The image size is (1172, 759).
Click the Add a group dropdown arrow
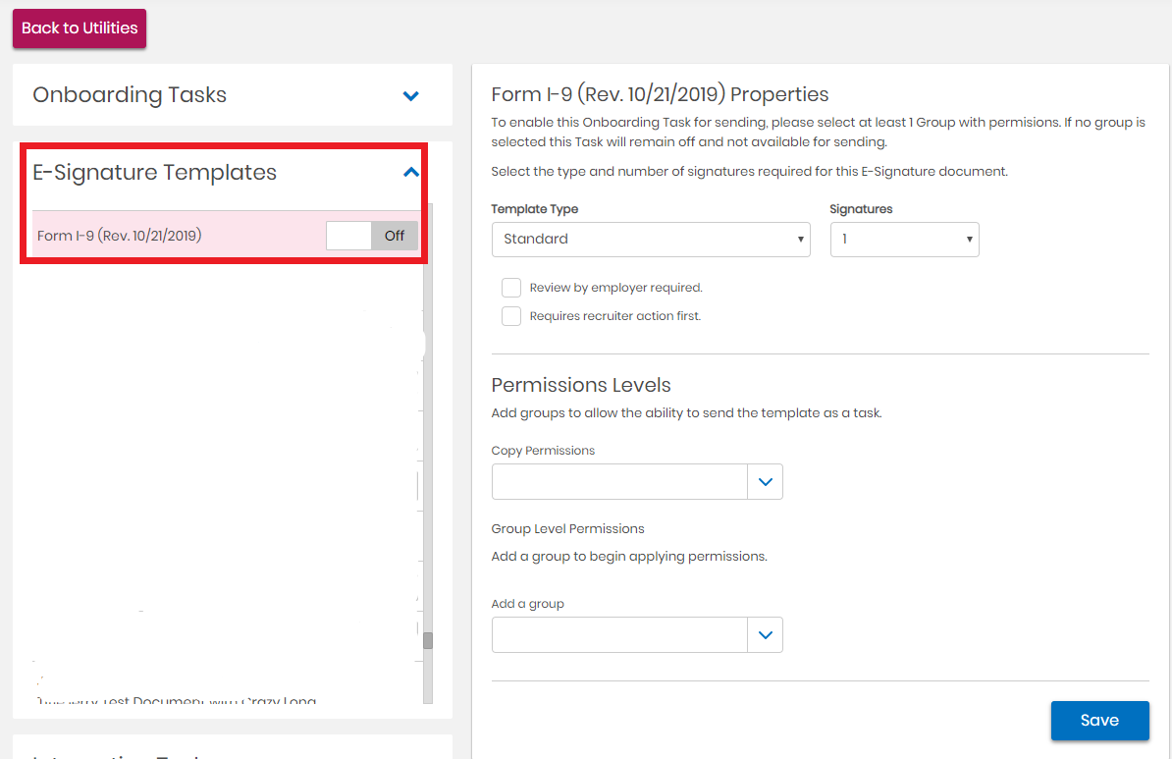tap(765, 635)
